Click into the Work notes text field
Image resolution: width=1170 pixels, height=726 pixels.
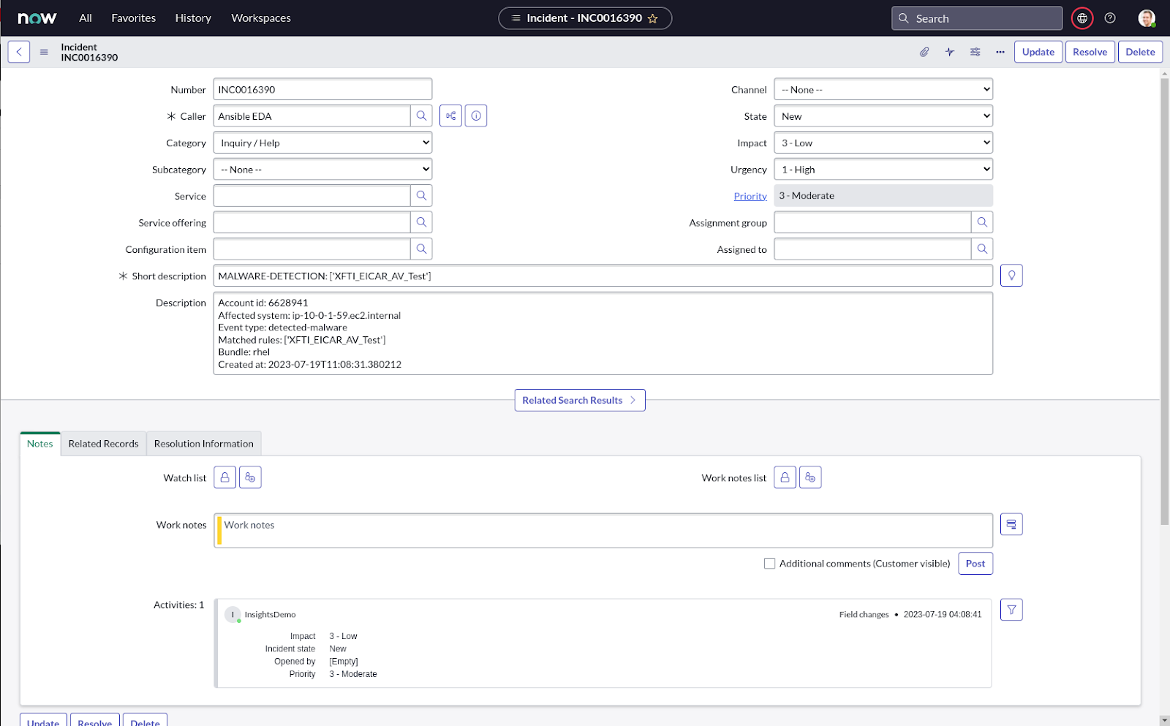603,530
